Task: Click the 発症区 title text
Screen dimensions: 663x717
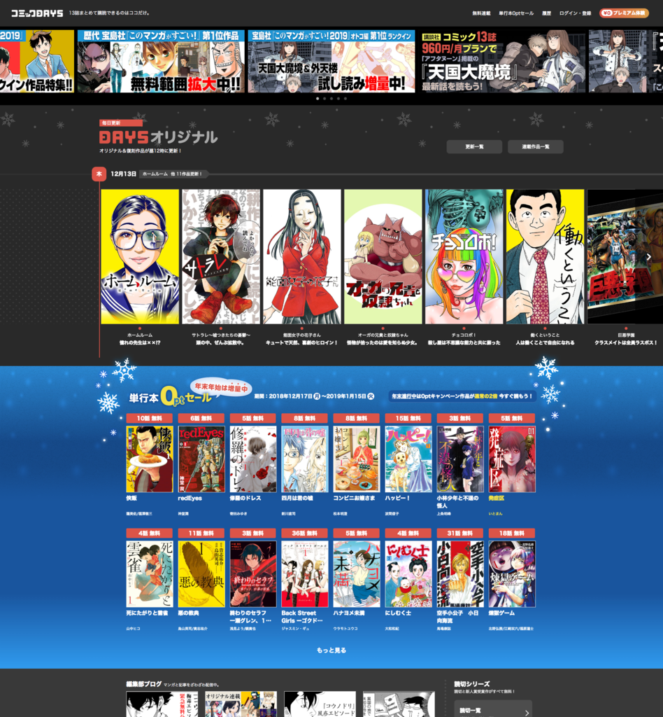Action: click(497, 498)
